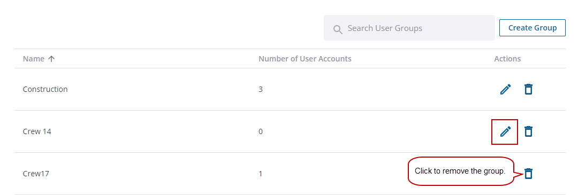The height and width of the screenshot is (195, 578).
Task: Sort by Number of User Accounts header
Action: [305, 59]
